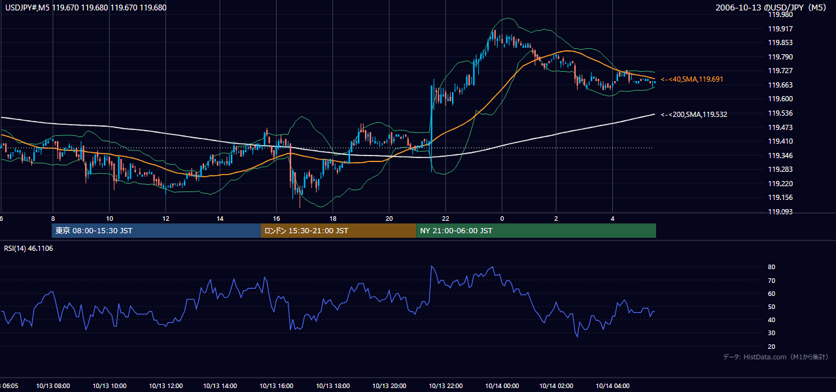
Task: Click hour marker 18 under price chart
Action: tap(333, 218)
